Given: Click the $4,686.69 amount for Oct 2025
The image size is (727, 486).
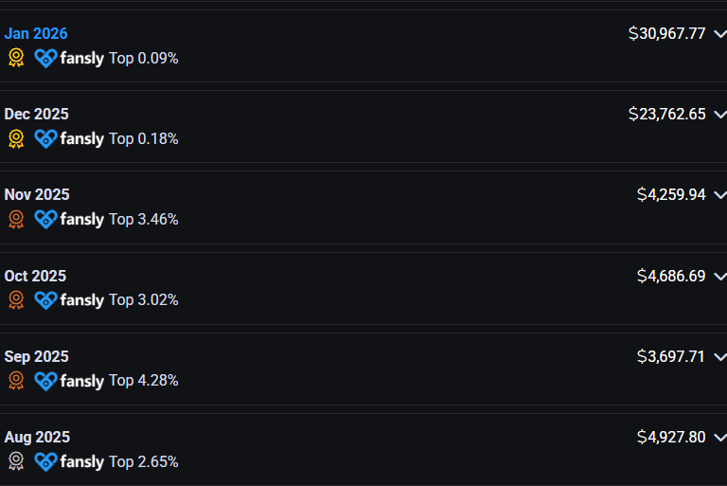Looking at the screenshot, I should click(x=671, y=276).
